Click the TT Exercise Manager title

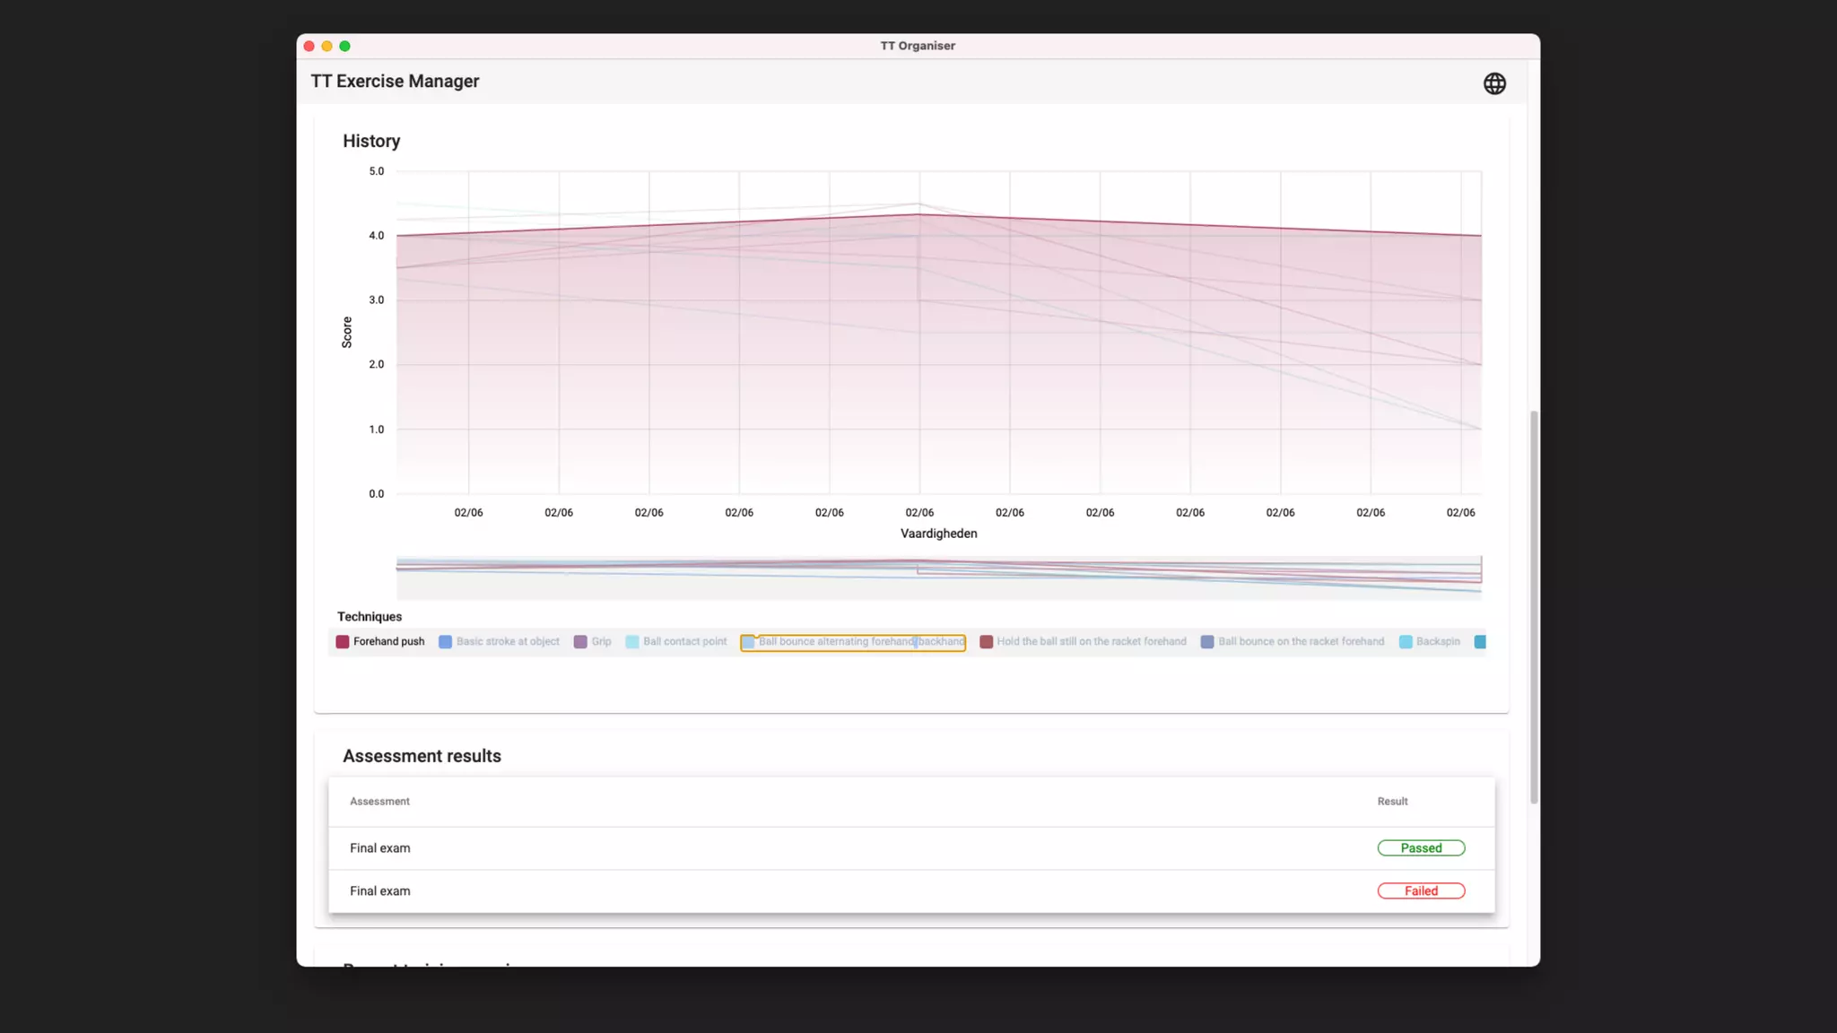click(x=395, y=82)
